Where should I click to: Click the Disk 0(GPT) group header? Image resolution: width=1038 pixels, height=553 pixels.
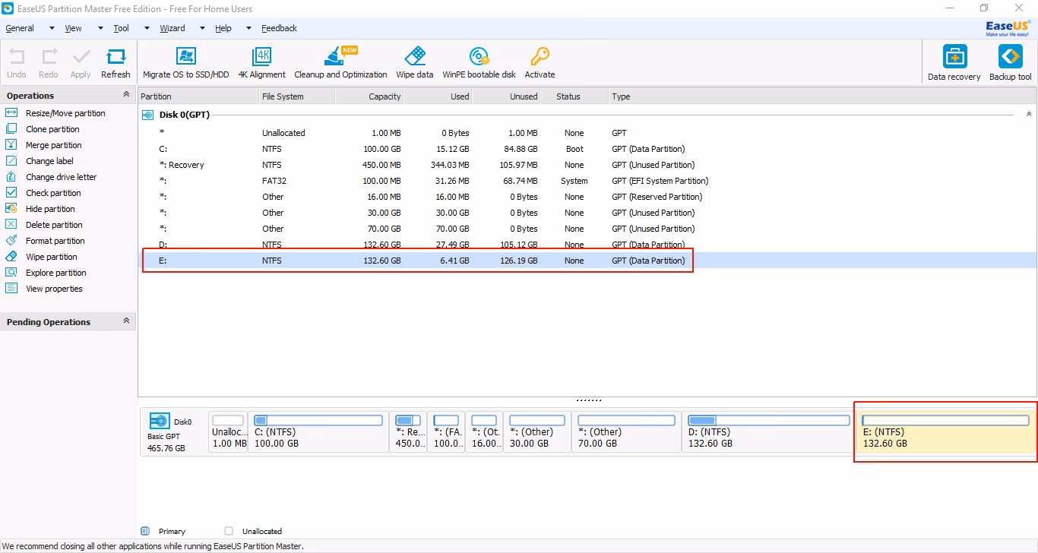coord(183,114)
